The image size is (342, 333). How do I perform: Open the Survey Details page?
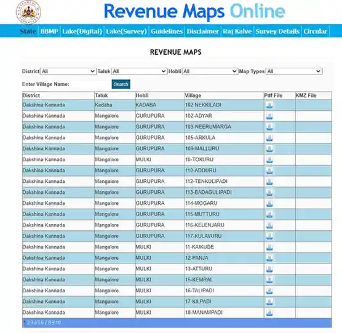[x=277, y=31]
